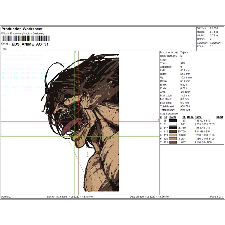
Task: Select the white swatch for color 31
Action: coord(173,124)
